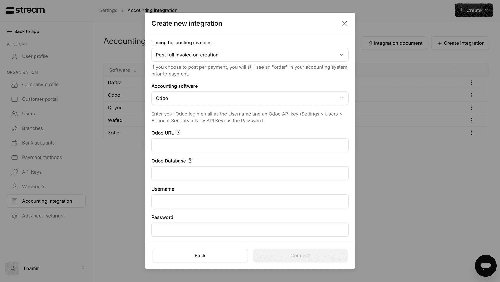Click the Stream logo
This screenshot has height=282, width=500.
(x=25, y=10)
